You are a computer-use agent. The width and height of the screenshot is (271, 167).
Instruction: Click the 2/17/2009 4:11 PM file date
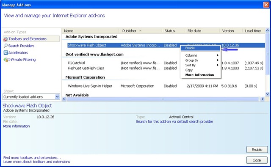click(x=202, y=86)
